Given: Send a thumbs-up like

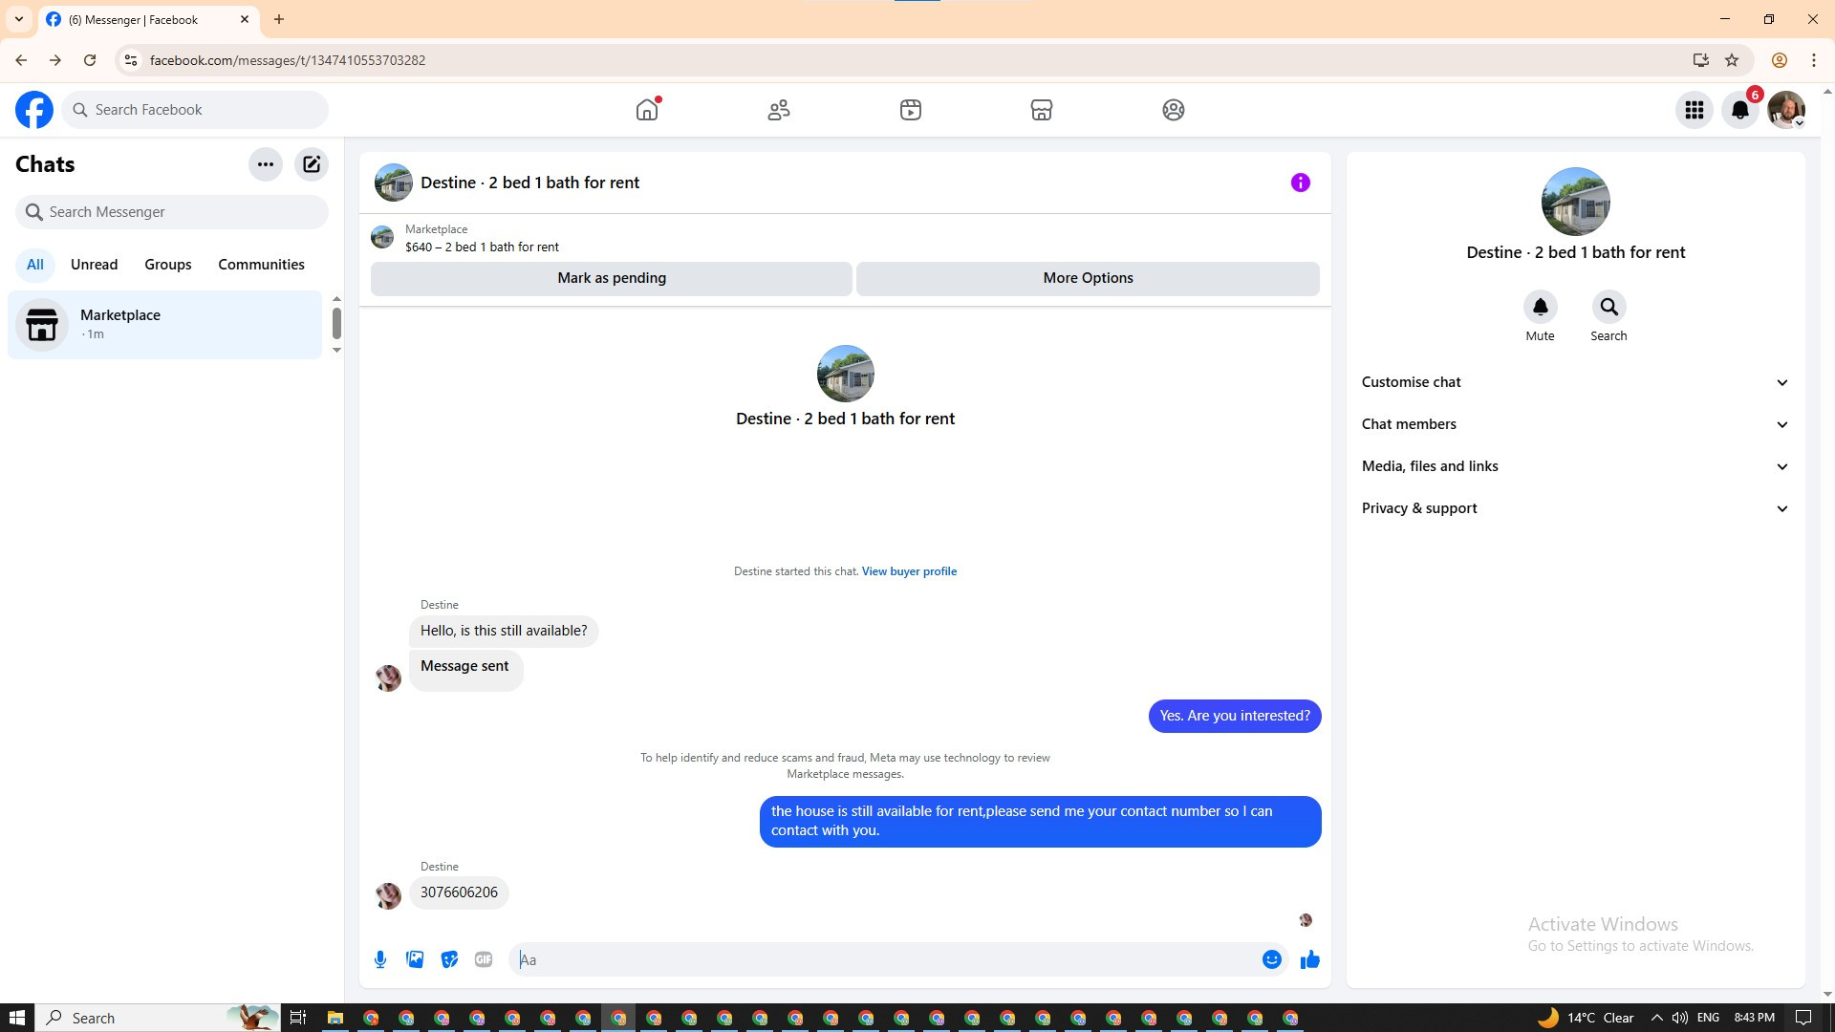Looking at the screenshot, I should point(1309,959).
